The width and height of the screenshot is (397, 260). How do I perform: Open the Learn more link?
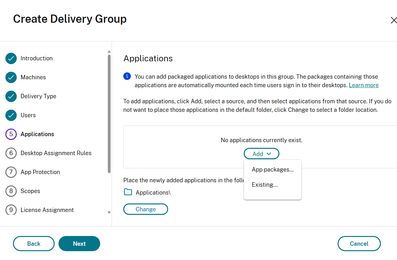tap(363, 85)
